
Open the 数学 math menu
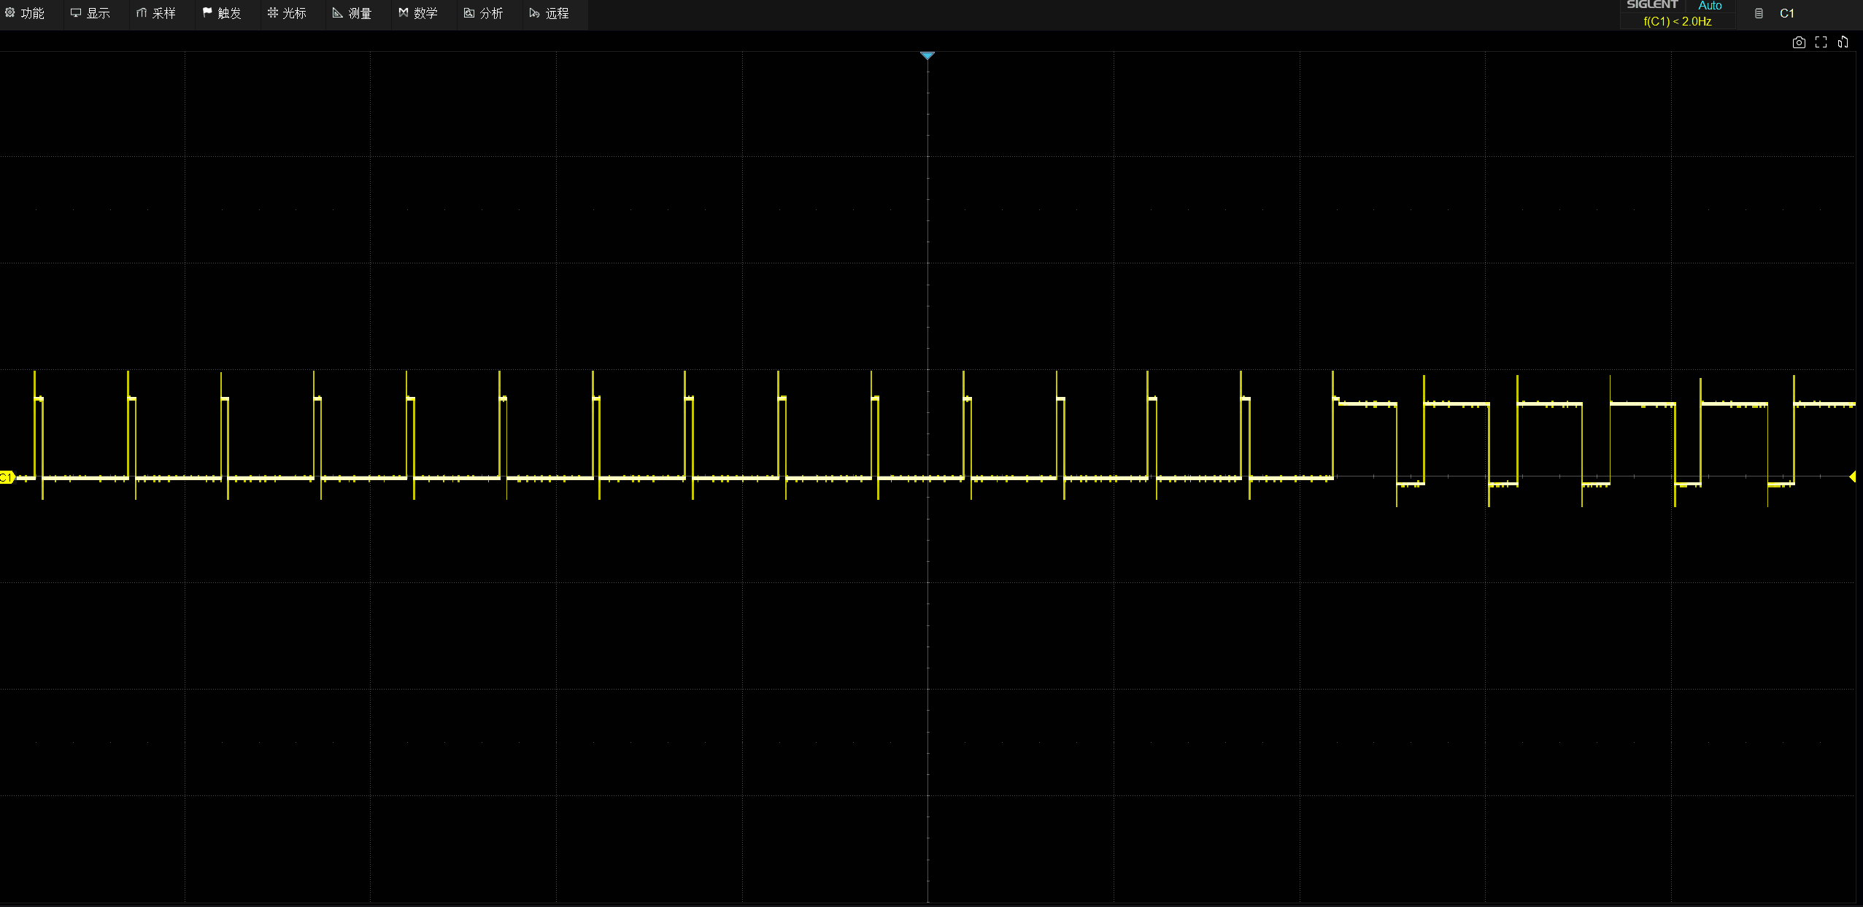[418, 13]
